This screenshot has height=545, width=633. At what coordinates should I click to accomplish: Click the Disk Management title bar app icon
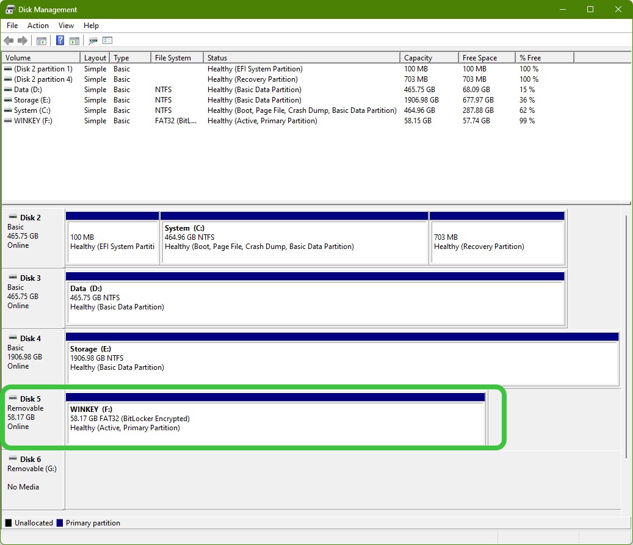coord(10,9)
